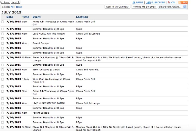Screen dimensions: 196x131
Task: Click the JULY 2015 heading
Action: tap(11, 12)
